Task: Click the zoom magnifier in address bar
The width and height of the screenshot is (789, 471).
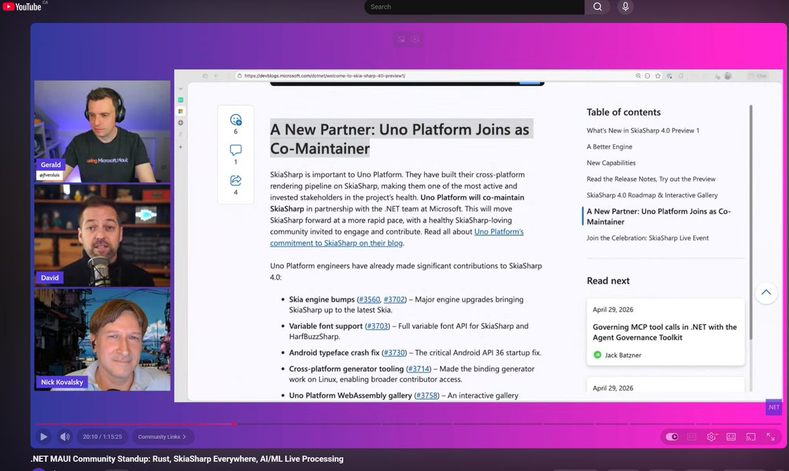Action: [638, 76]
